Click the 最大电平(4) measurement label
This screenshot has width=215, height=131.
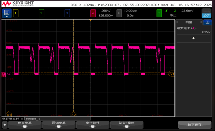[187, 28]
